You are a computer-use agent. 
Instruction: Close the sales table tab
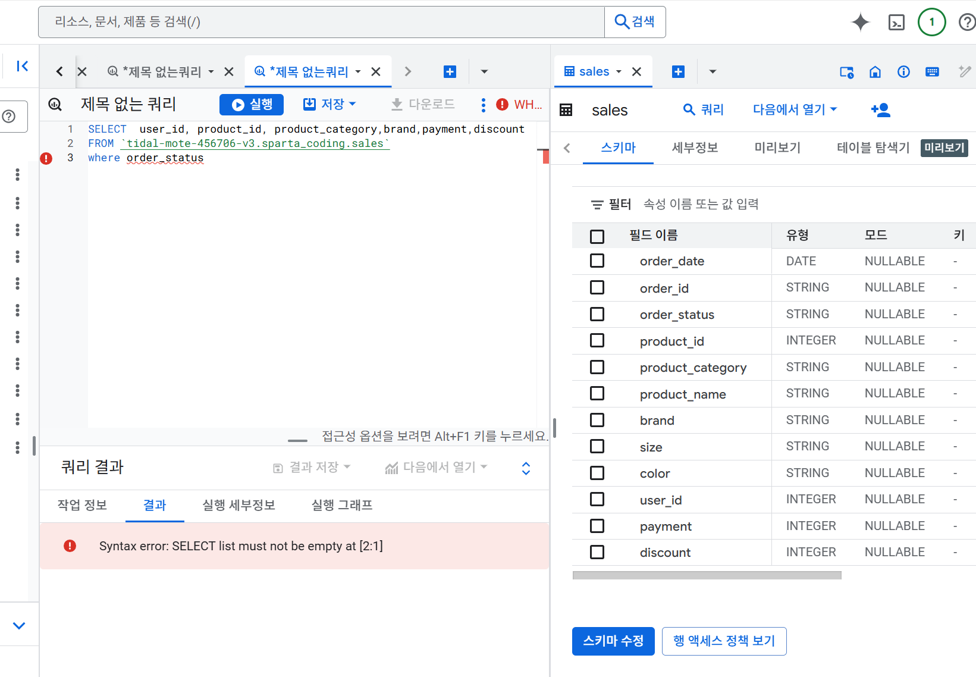tap(637, 71)
